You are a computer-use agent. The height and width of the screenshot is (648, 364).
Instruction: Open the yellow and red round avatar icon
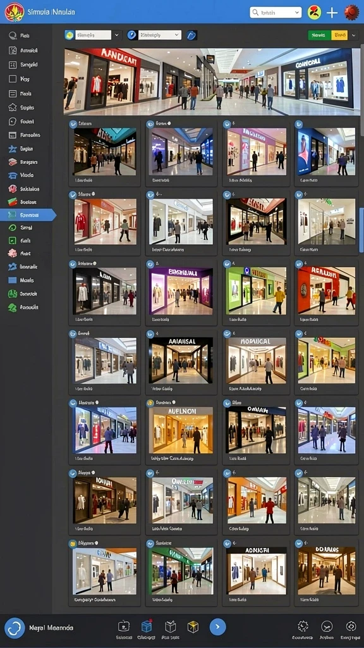(315, 13)
